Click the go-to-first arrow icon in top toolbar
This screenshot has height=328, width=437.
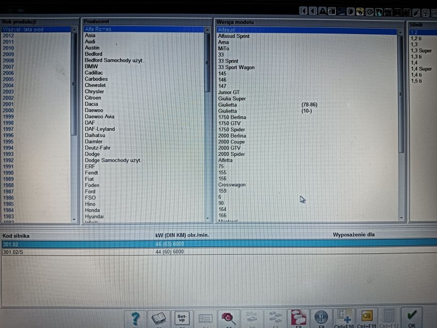tap(303, 11)
